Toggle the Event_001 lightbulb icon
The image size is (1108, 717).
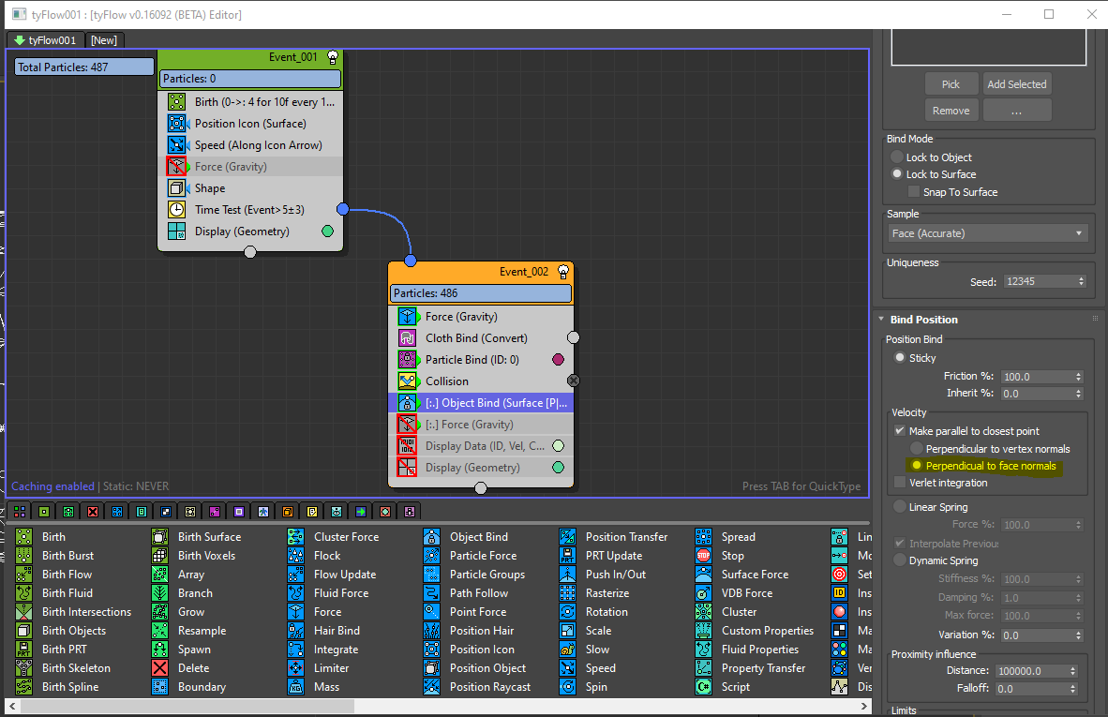[x=333, y=57]
